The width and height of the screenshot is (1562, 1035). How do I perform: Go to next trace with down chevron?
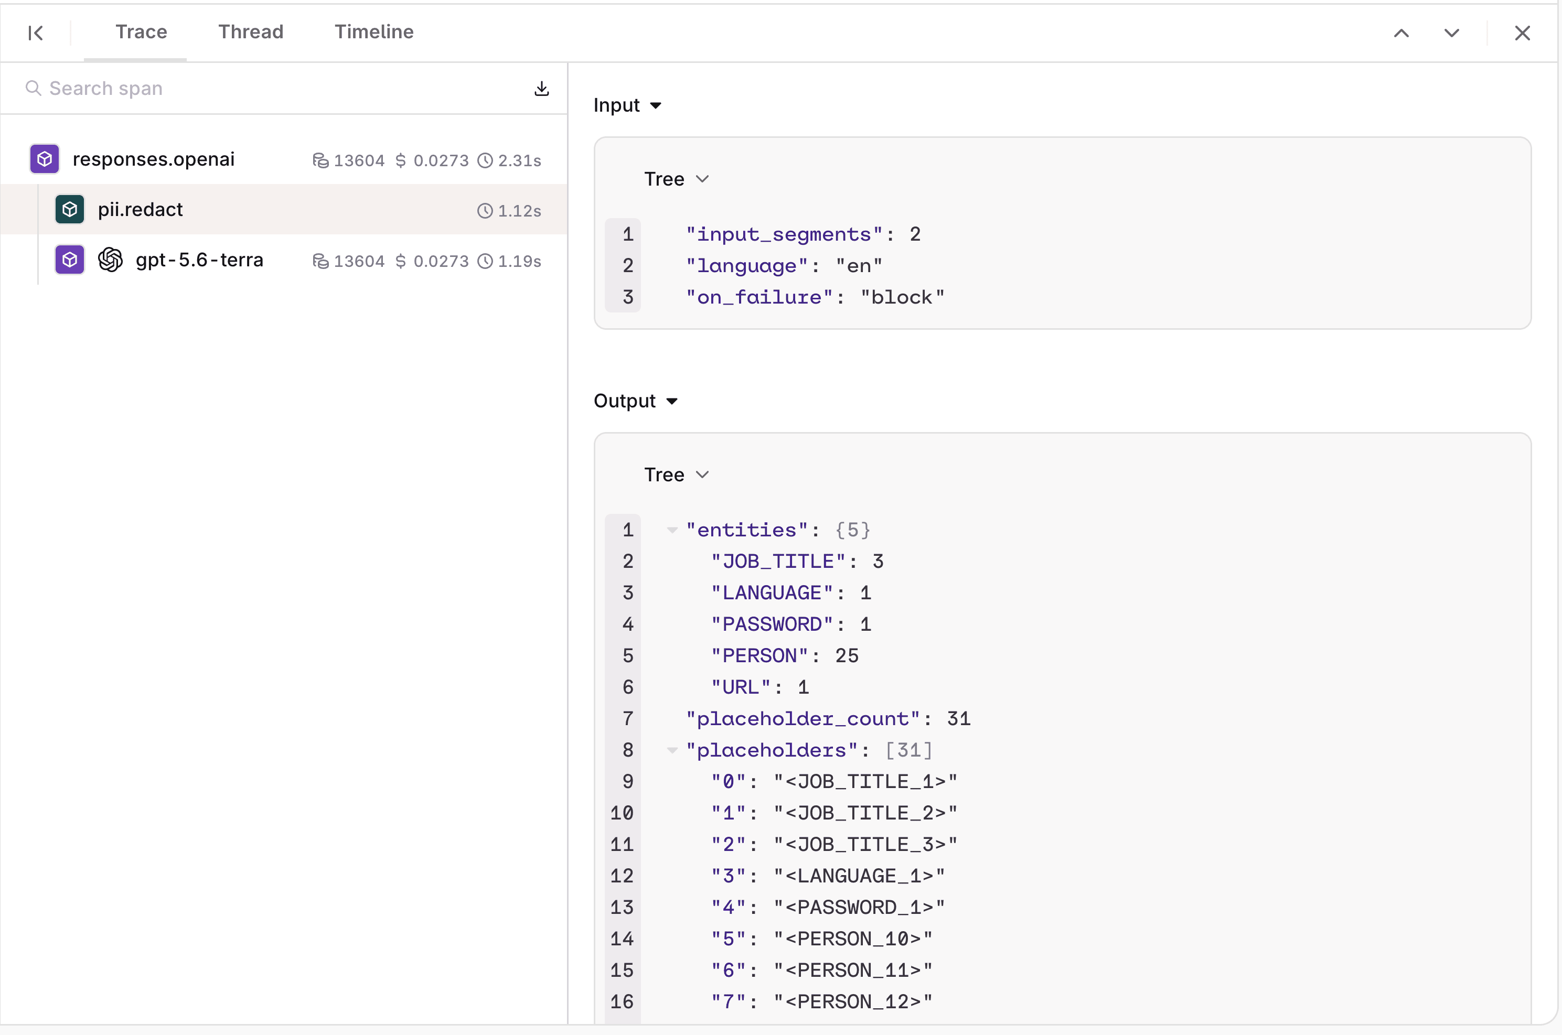pos(1452,33)
